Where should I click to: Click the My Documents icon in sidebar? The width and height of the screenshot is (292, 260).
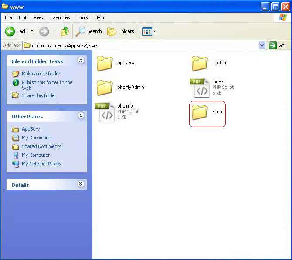point(16,138)
